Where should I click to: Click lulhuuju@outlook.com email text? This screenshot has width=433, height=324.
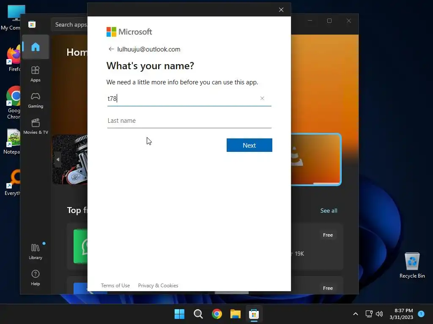click(x=148, y=49)
